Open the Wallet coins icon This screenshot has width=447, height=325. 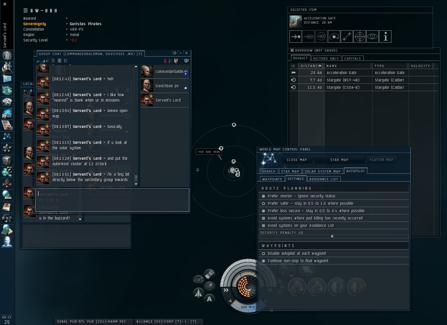coord(7,171)
